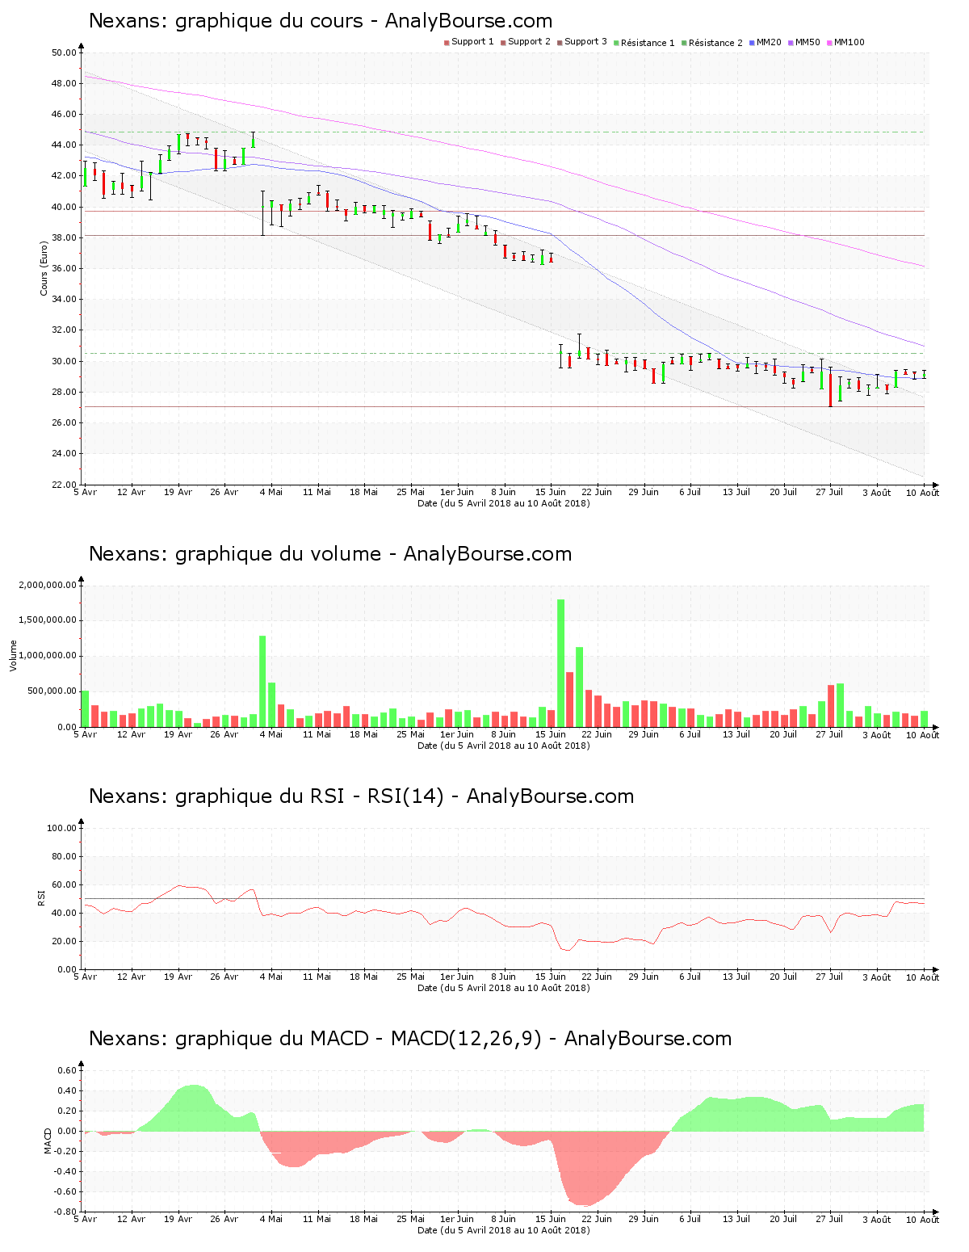The image size is (969, 1252).
Task: Click the long red candlestick at 27 Juil
Action: (x=830, y=389)
